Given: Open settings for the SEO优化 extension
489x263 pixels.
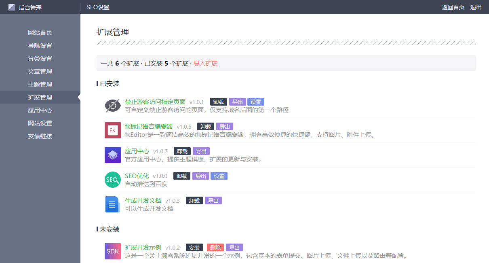Looking at the screenshot, I should (219, 176).
